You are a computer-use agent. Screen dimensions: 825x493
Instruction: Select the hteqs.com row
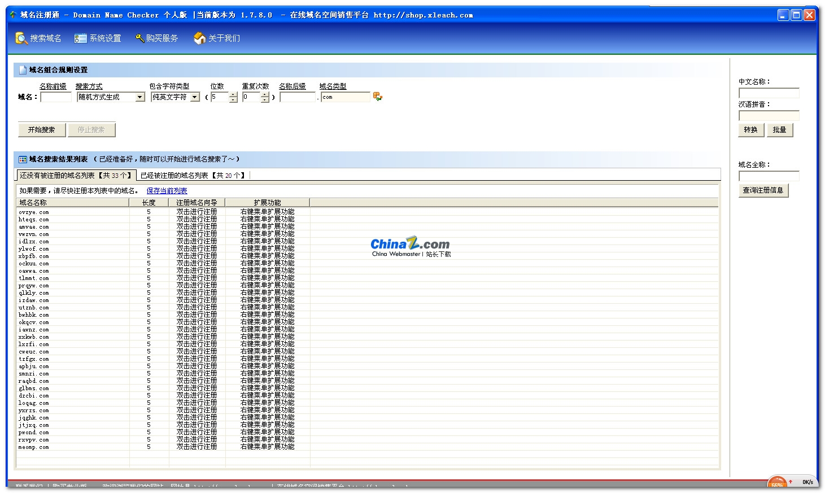click(367, 219)
